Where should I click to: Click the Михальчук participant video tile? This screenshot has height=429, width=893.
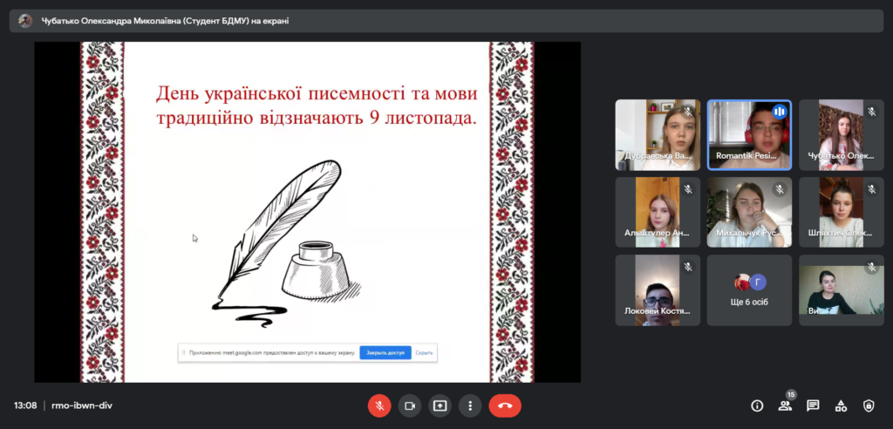749,212
